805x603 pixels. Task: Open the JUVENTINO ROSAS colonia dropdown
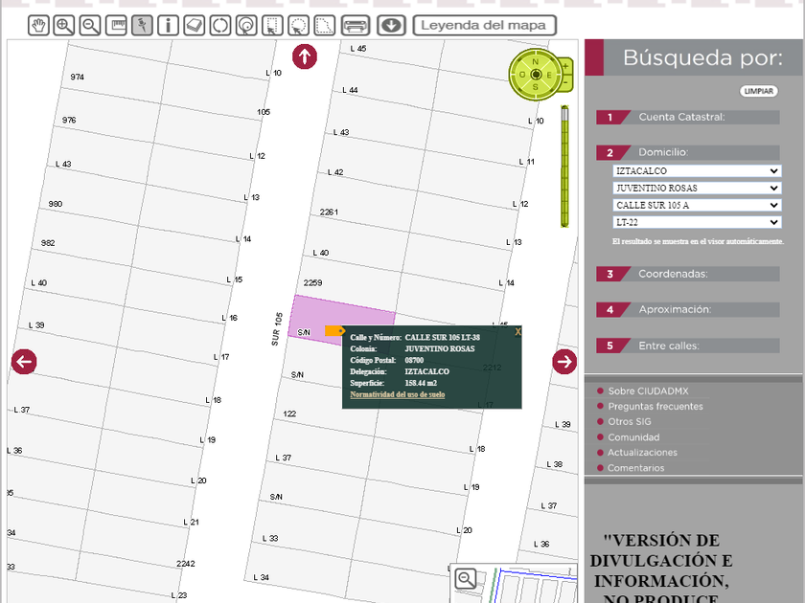(697, 189)
